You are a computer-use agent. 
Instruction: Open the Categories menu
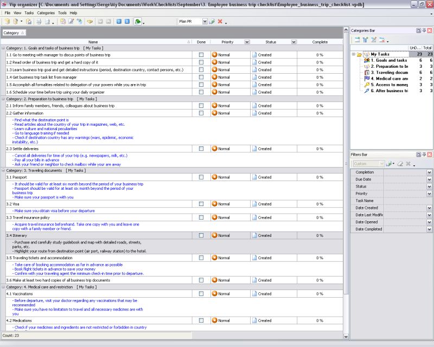tap(46, 12)
